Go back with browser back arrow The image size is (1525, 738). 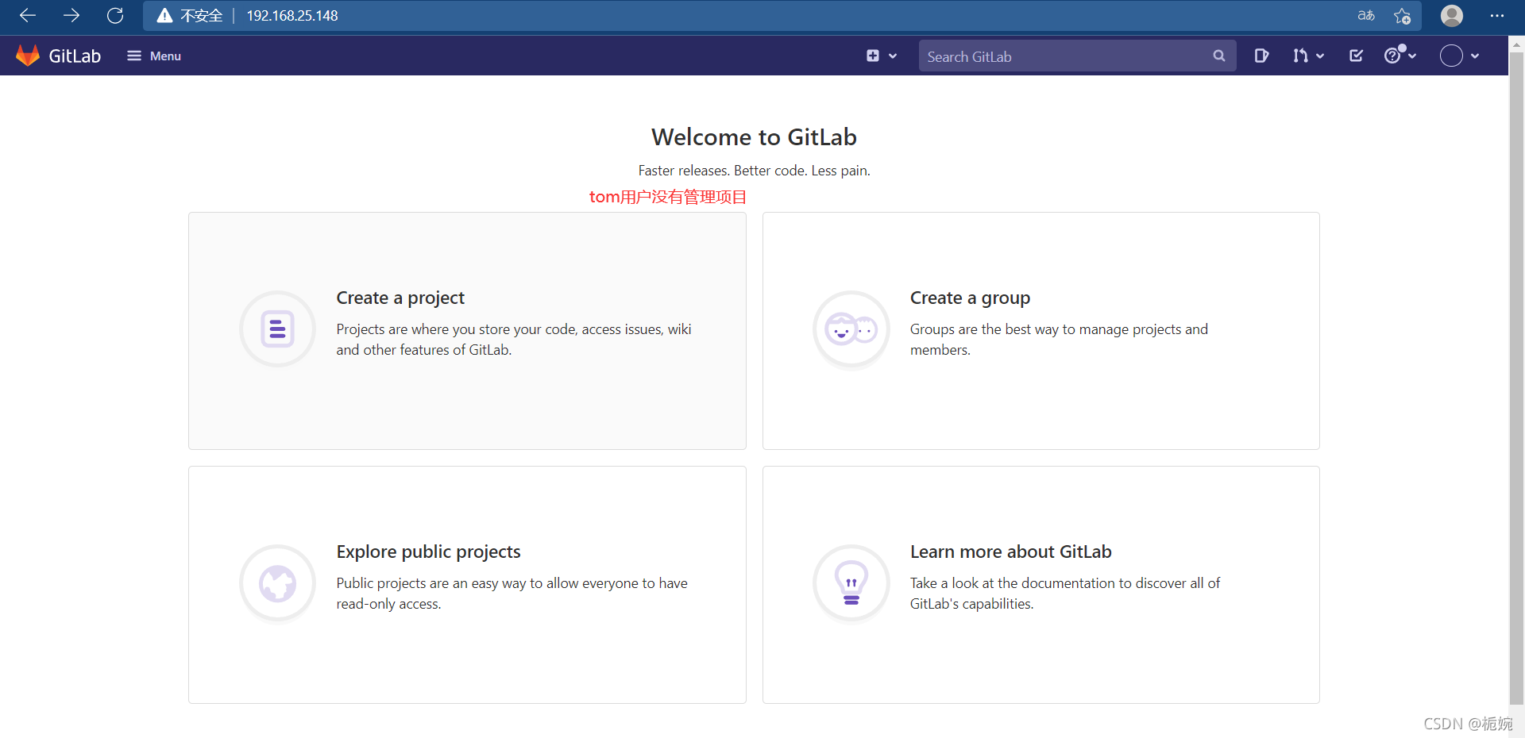28,15
